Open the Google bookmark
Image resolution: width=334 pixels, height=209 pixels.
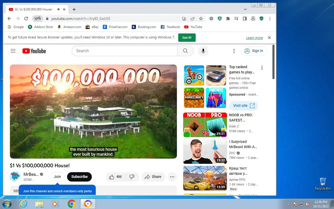tap(16, 27)
